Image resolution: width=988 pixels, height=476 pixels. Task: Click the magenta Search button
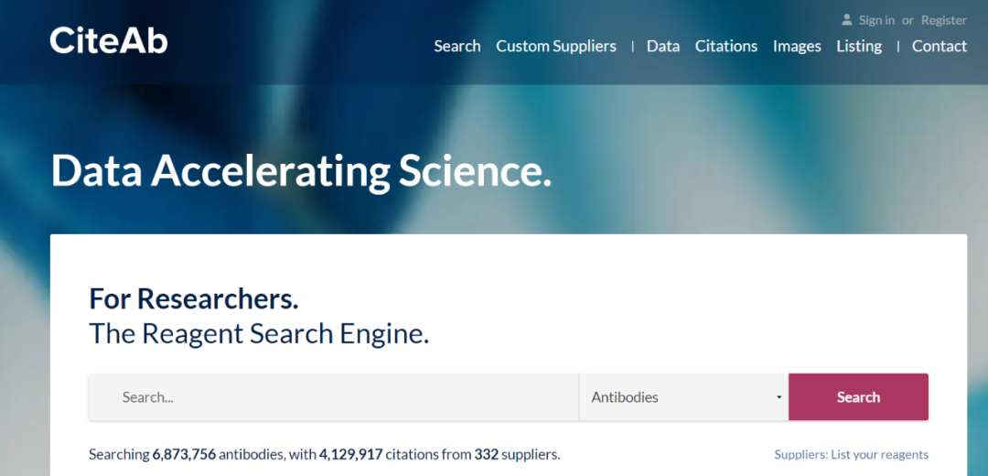pos(858,397)
